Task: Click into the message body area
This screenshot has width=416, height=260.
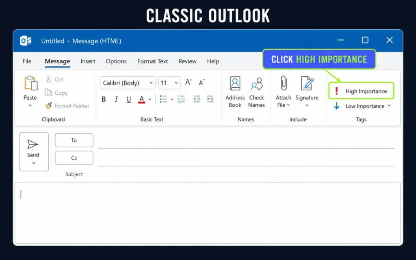Action: click(x=208, y=213)
